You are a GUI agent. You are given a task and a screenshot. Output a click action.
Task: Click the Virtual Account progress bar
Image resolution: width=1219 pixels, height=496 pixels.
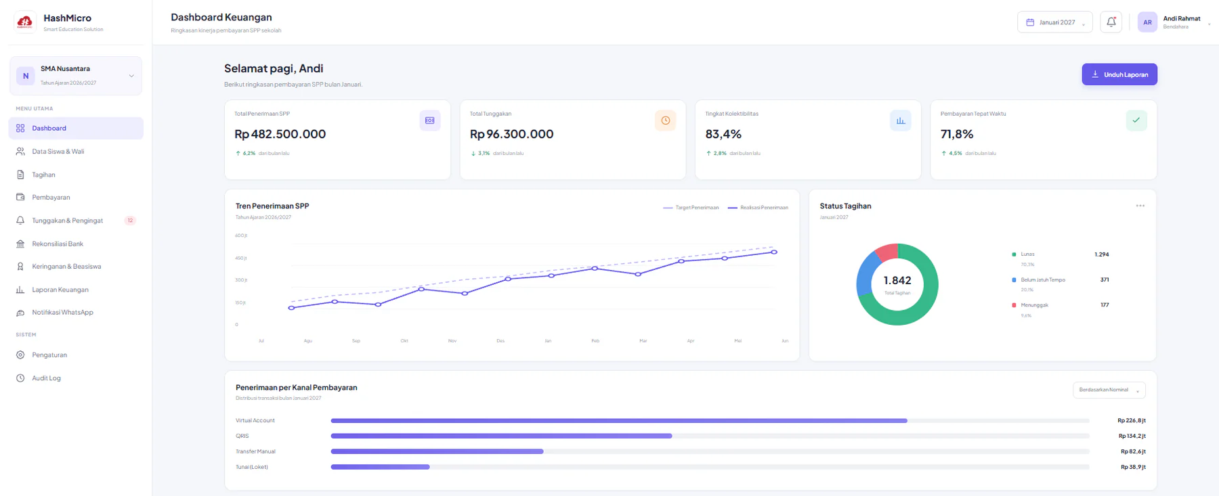click(710, 421)
